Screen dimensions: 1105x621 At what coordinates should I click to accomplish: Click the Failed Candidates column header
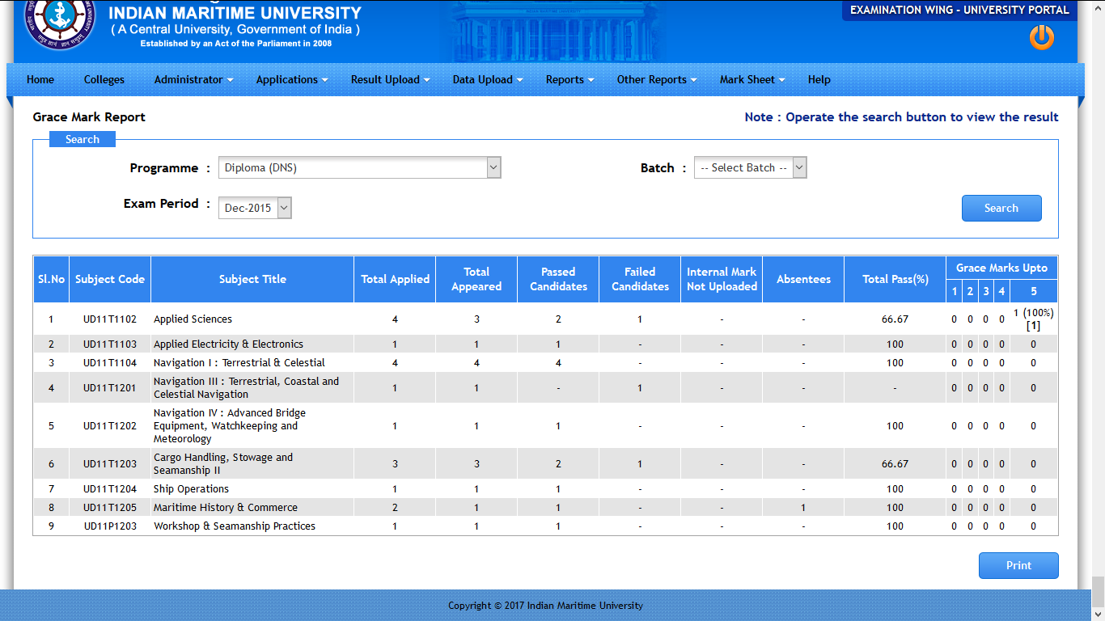click(640, 279)
